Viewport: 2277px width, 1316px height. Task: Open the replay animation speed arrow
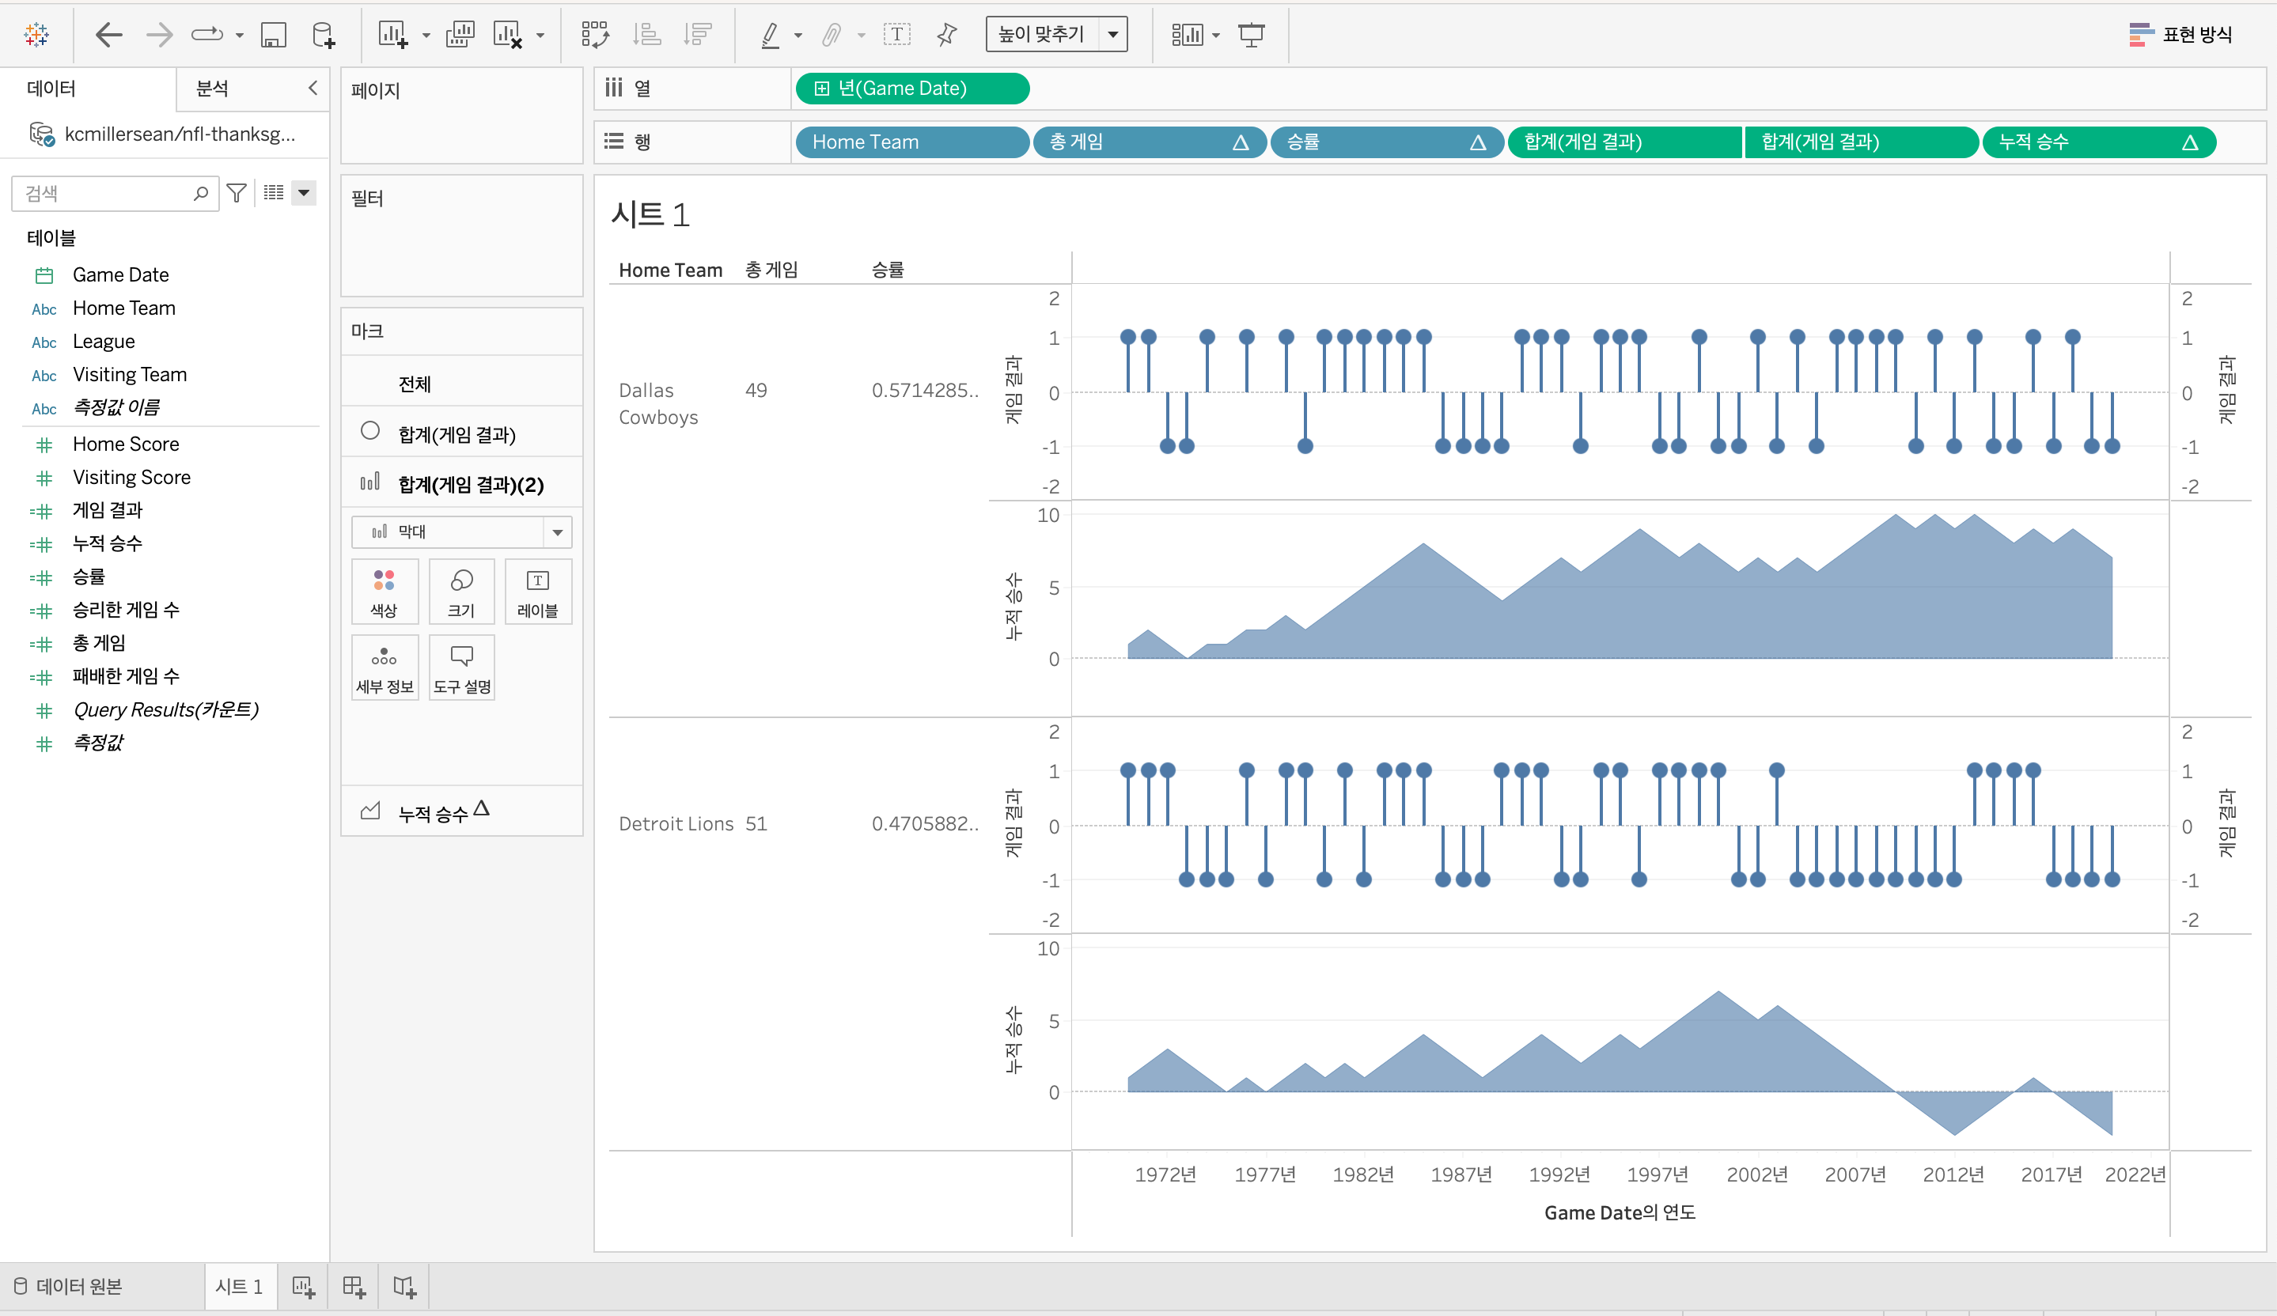tap(240, 36)
